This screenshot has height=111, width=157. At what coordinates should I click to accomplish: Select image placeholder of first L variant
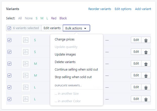coord(26,87)
